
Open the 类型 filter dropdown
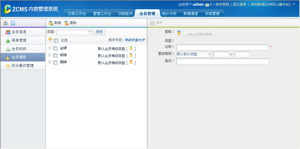[x=90, y=32]
